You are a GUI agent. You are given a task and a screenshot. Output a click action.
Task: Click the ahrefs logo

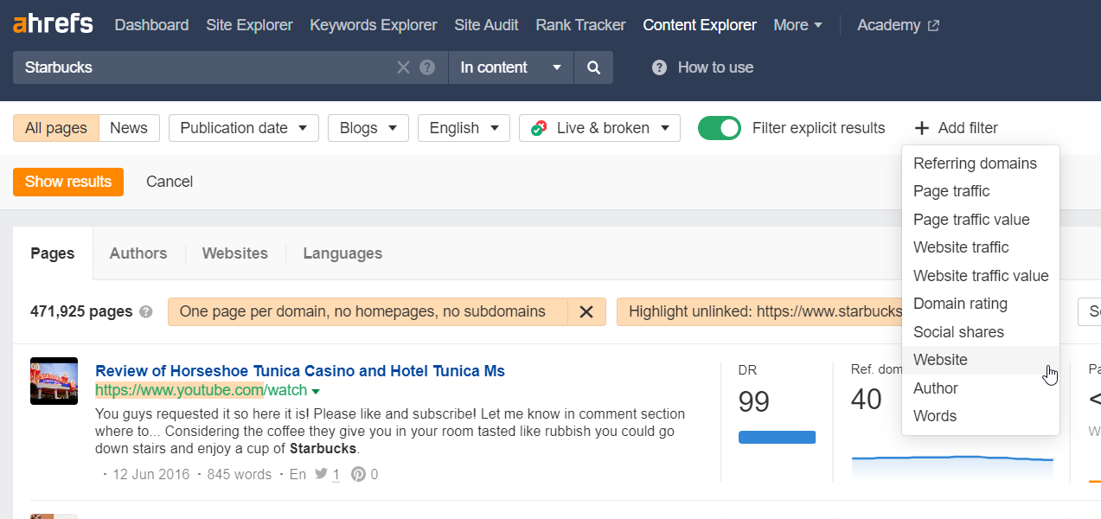coord(53,24)
